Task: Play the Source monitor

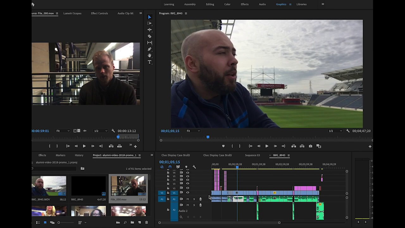Action: pos(84,146)
